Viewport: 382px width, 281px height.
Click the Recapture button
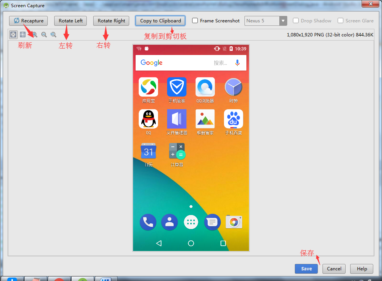tap(28, 21)
